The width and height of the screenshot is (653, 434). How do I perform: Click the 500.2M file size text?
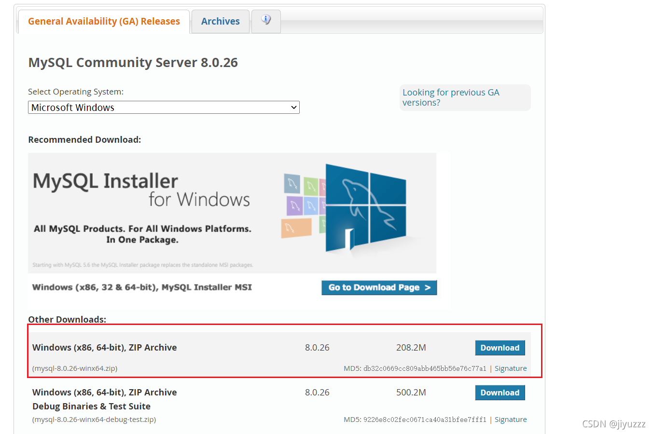click(x=411, y=393)
